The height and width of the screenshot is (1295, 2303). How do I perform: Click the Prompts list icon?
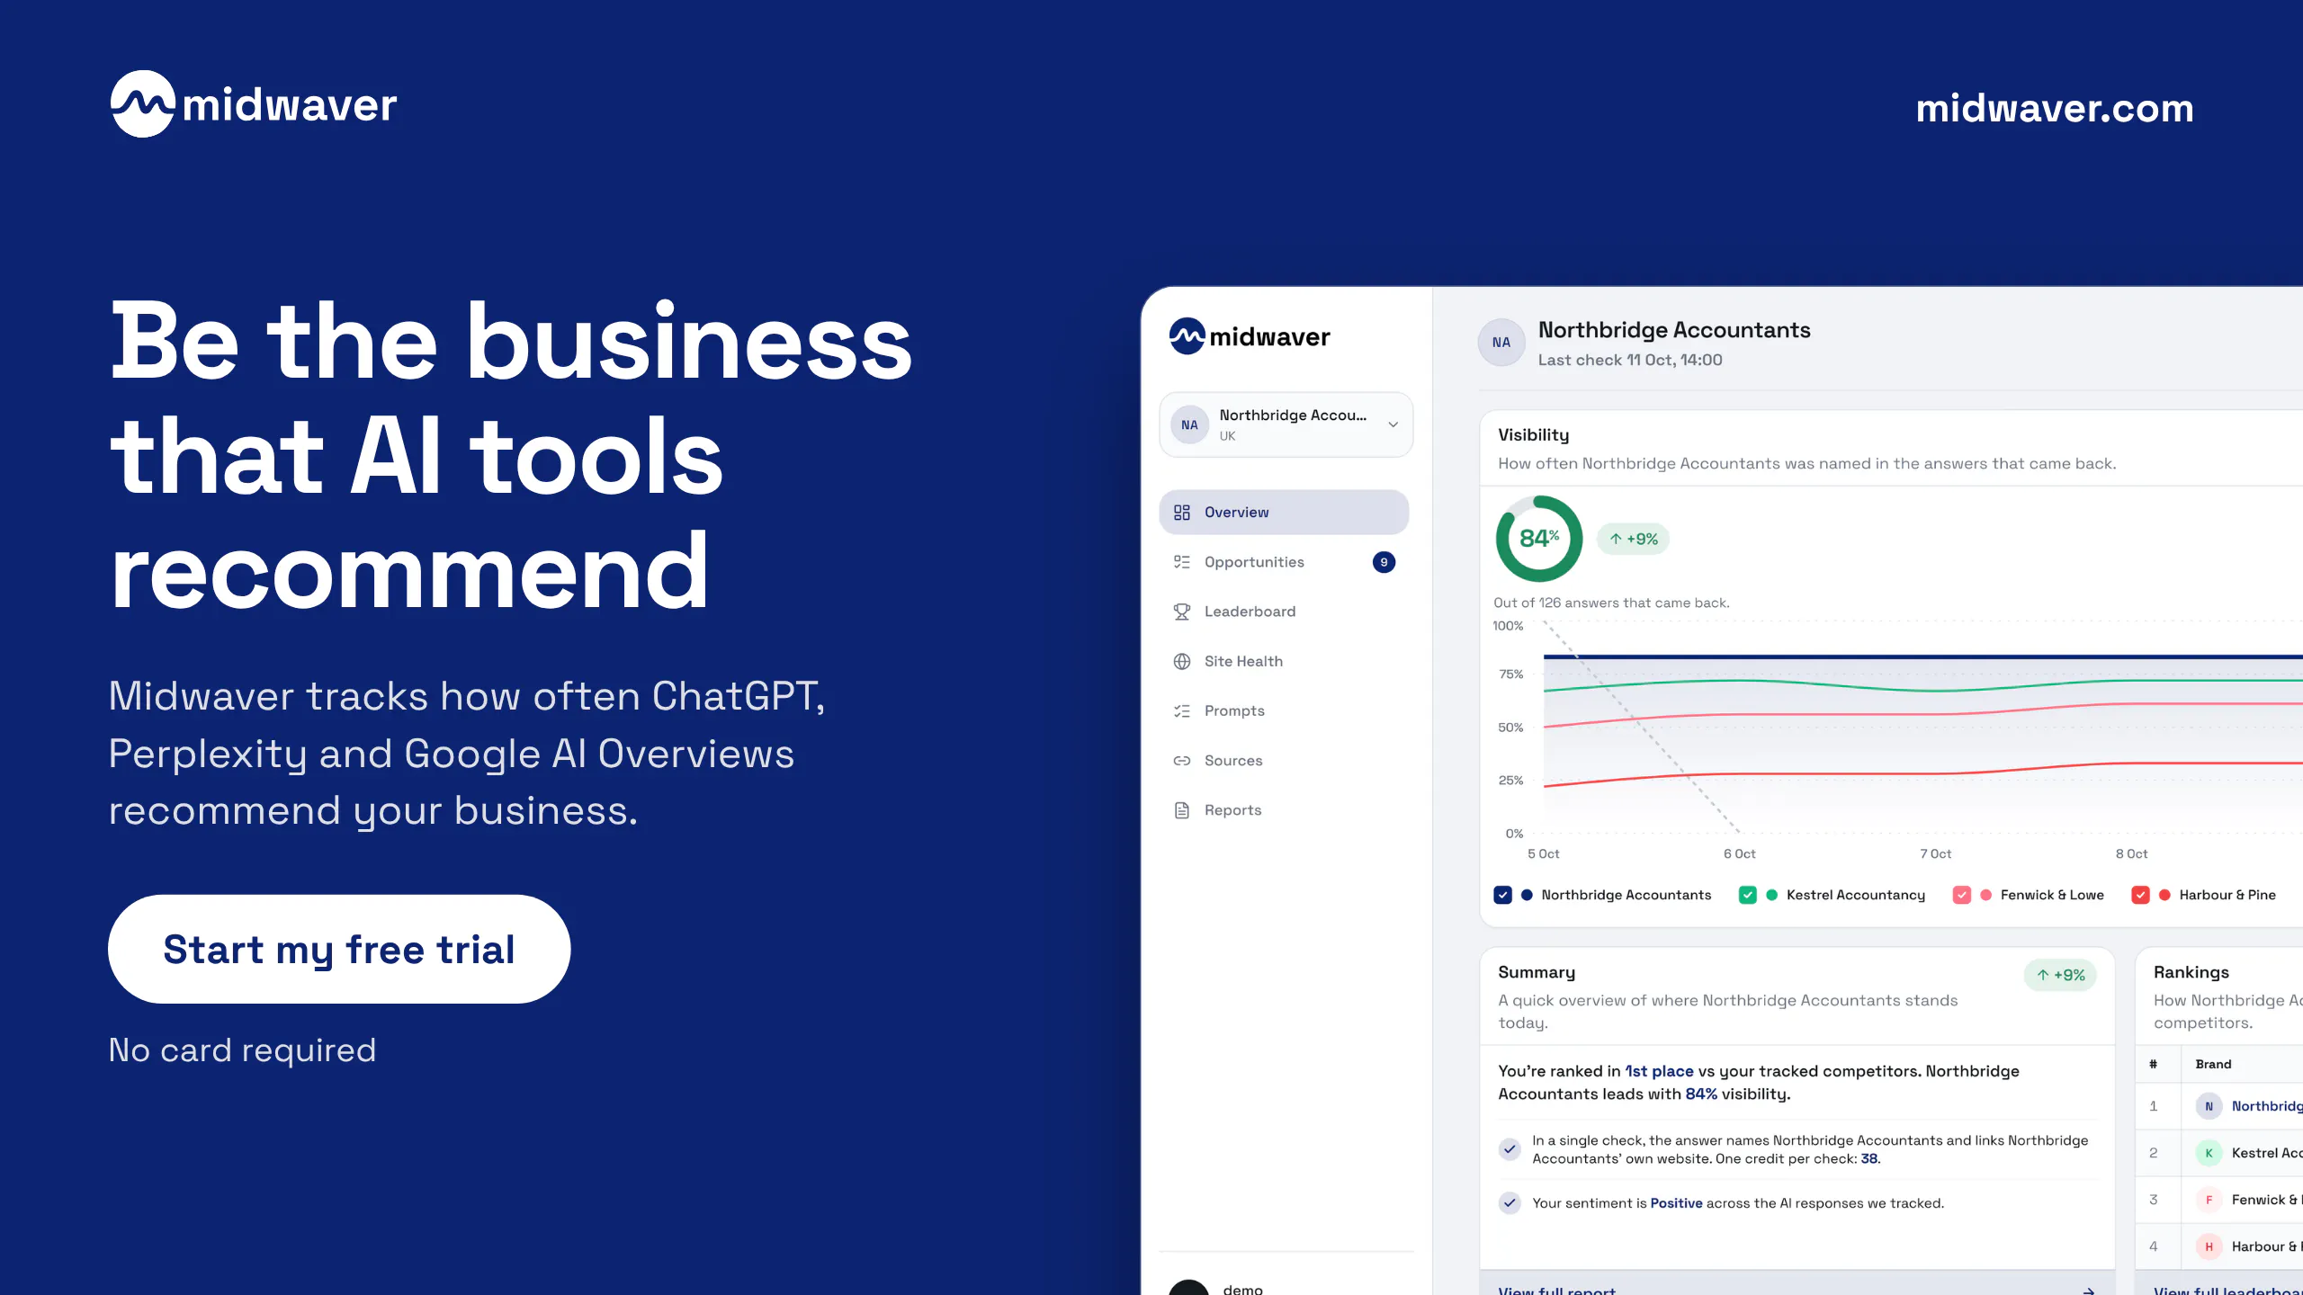pyautogui.click(x=1182, y=710)
